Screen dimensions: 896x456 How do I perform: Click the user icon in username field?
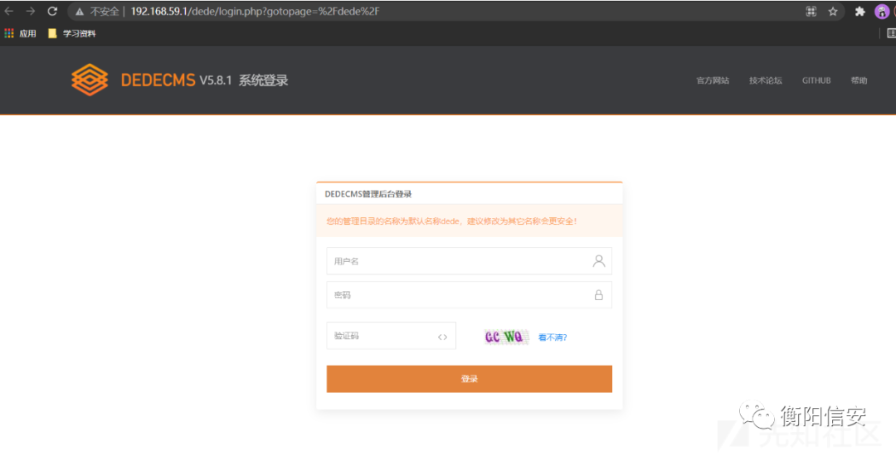[x=599, y=261]
